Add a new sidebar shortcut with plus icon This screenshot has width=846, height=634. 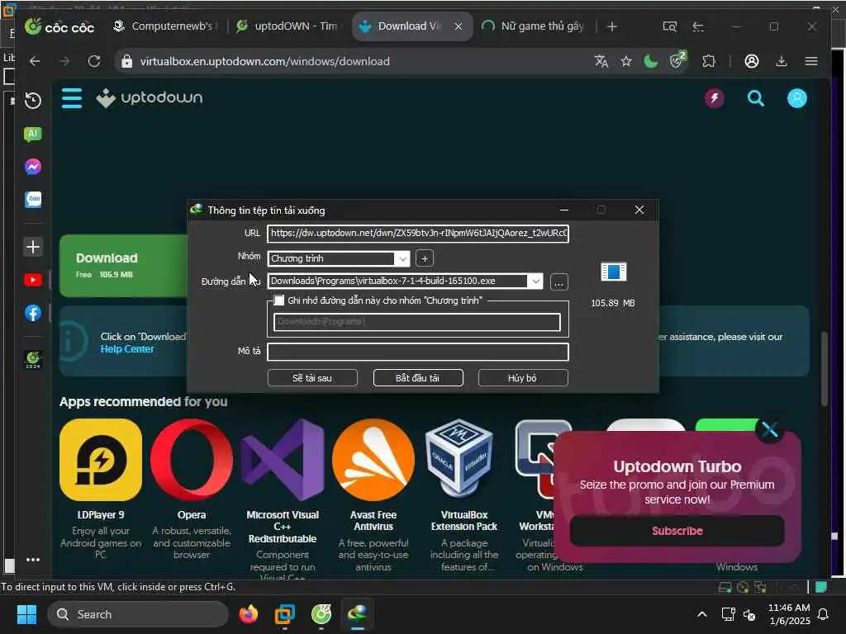33,247
